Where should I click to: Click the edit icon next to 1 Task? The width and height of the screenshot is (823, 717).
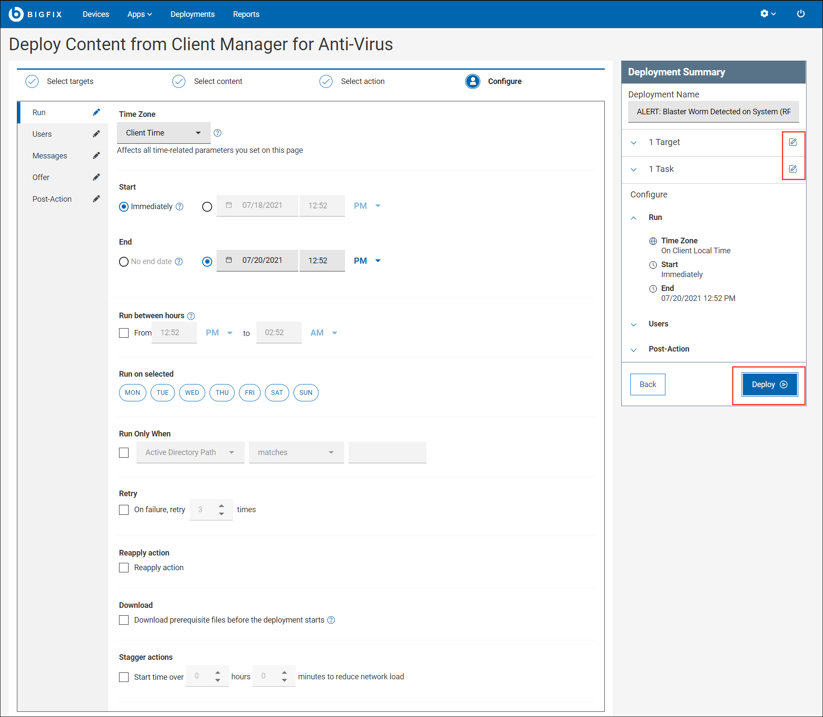[x=793, y=169]
